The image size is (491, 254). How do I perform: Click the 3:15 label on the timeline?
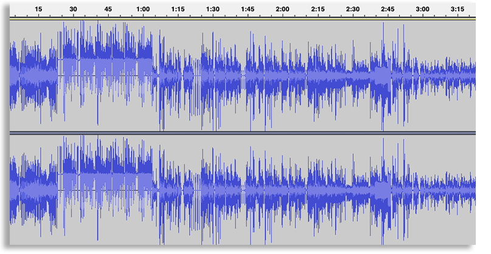pyautogui.click(x=458, y=9)
